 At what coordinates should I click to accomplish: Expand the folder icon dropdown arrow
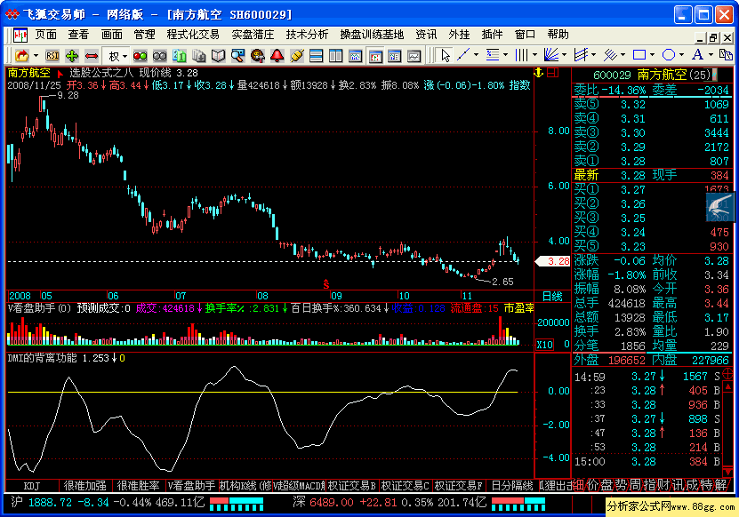tap(36, 56)
